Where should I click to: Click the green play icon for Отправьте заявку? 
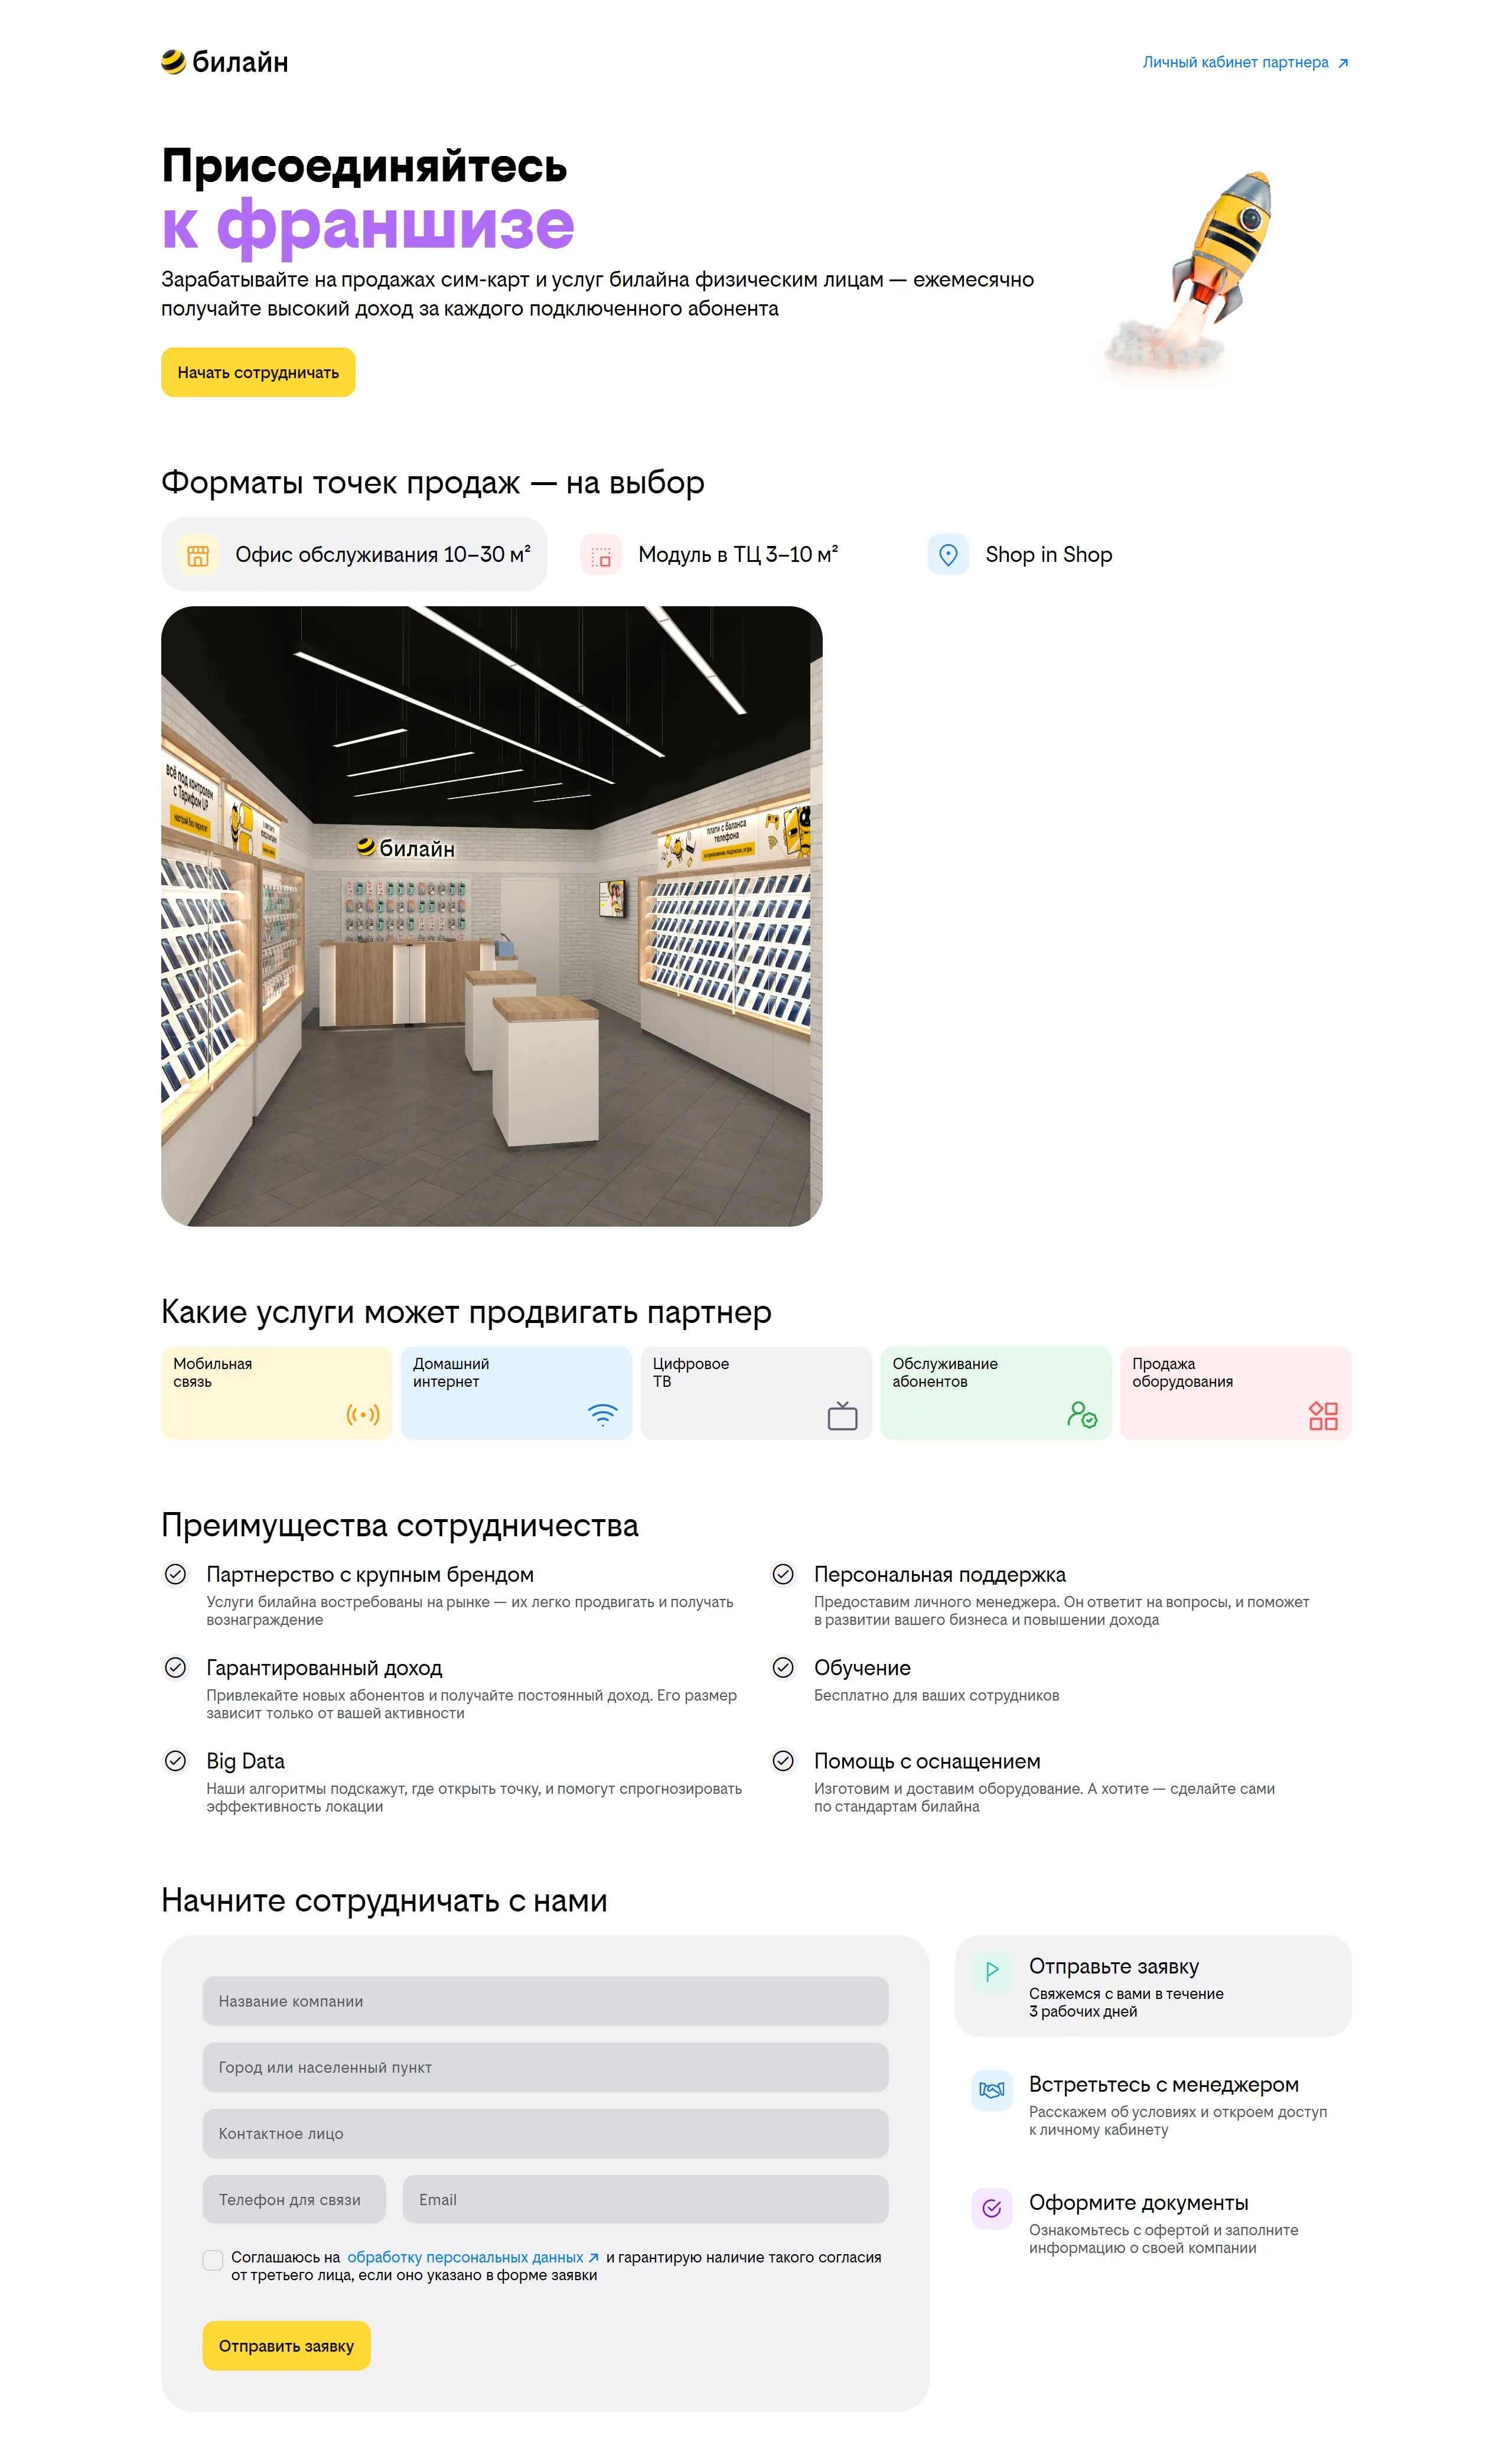tap(992, 1972)
